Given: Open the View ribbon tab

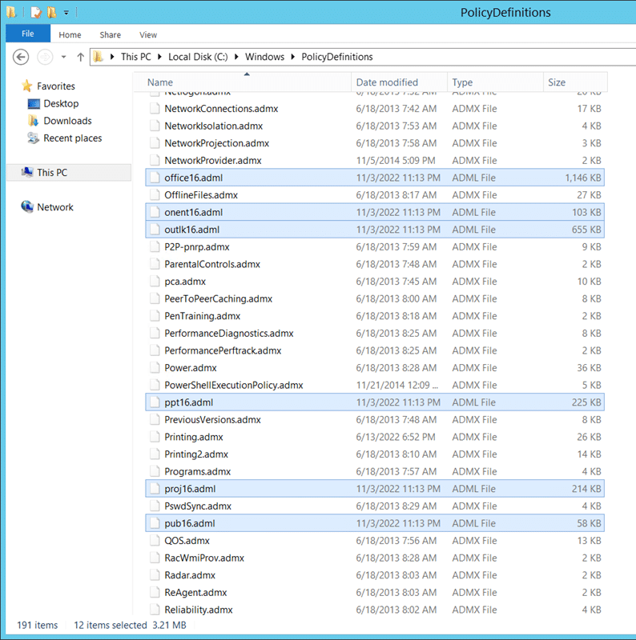Looking at the screenshot, I should click(148, 35).
